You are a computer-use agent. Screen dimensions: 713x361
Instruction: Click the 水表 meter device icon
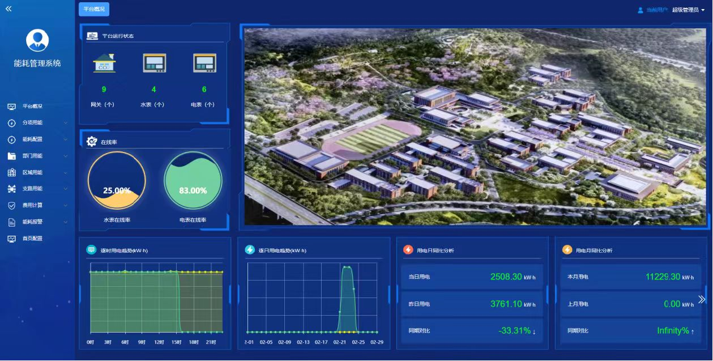coord(154,63)
